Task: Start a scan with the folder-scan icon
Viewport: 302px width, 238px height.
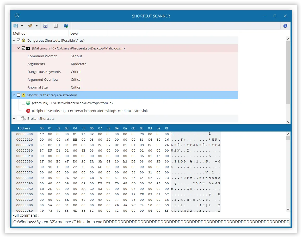Action: click(16, 26)
